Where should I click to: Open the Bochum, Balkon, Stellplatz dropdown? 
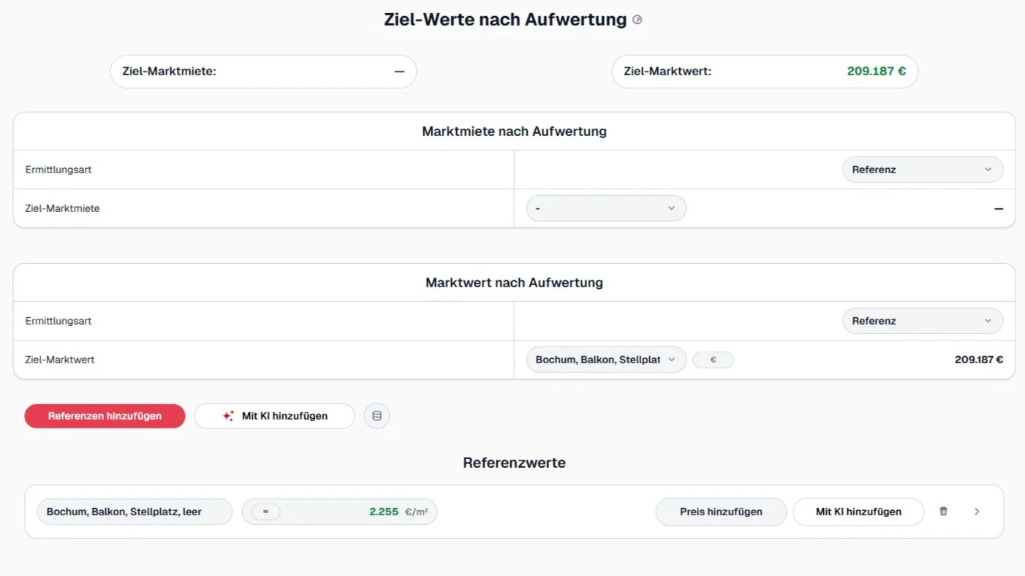[606, 360]
